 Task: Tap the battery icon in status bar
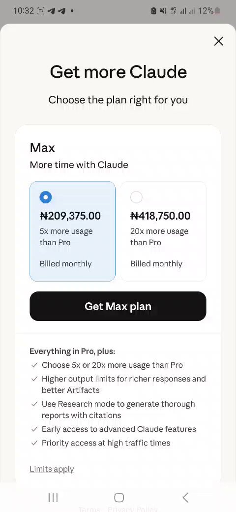pyautogui.click(x=217, y=11)
